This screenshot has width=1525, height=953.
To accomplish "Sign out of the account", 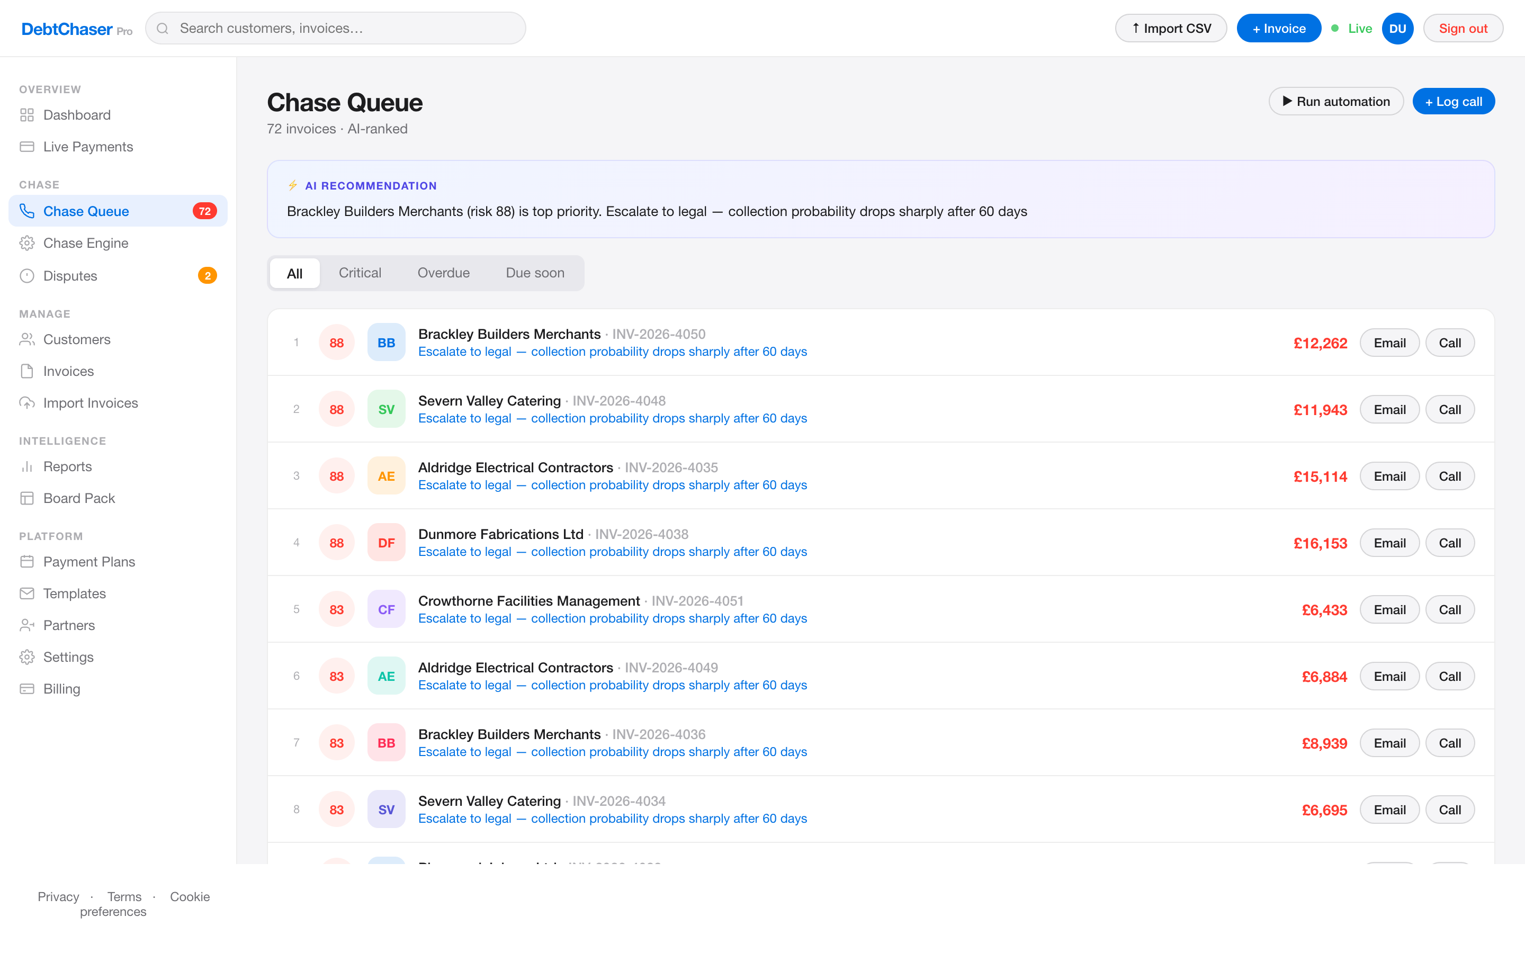I will tap(1463, 29).
